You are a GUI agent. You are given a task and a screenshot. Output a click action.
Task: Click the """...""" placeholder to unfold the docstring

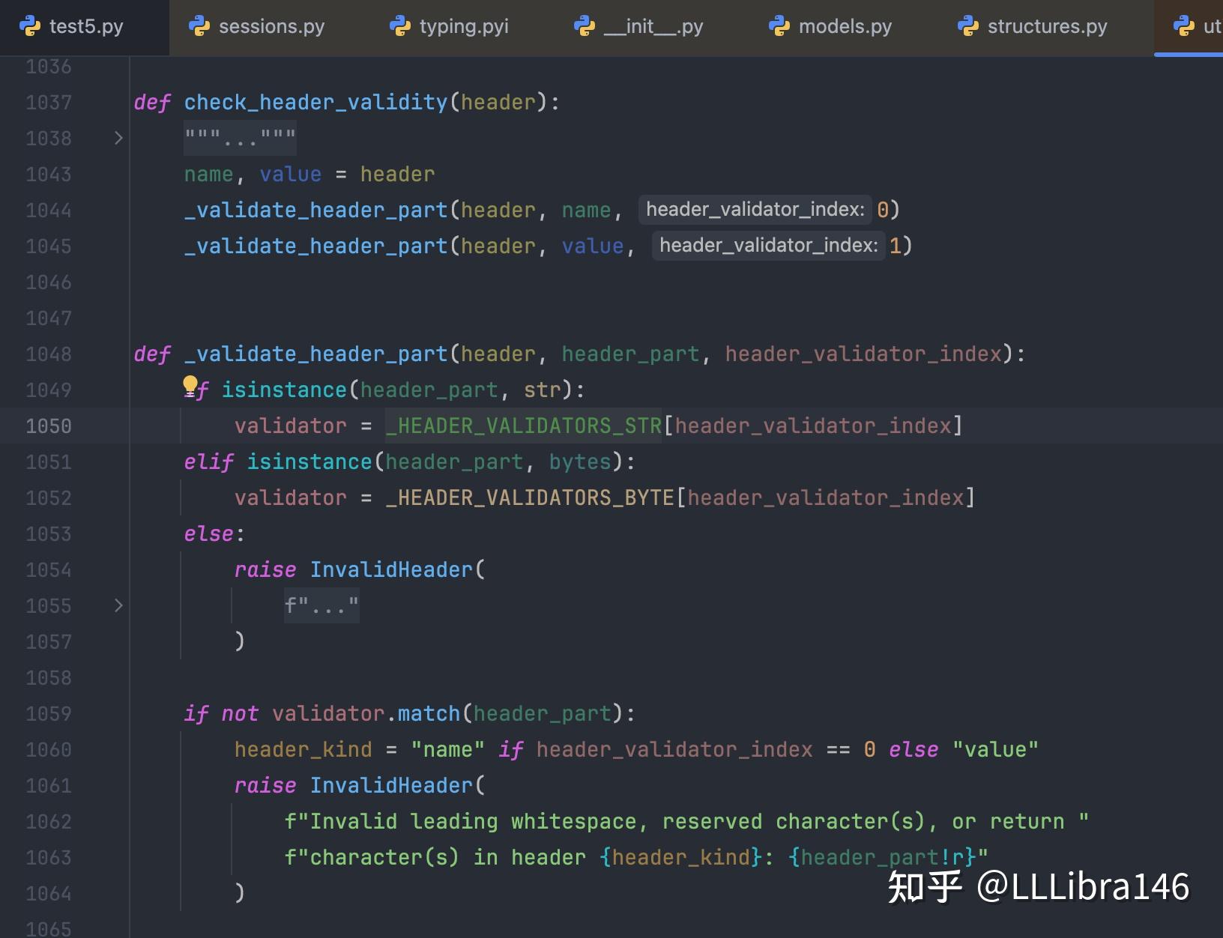[238, 137]
